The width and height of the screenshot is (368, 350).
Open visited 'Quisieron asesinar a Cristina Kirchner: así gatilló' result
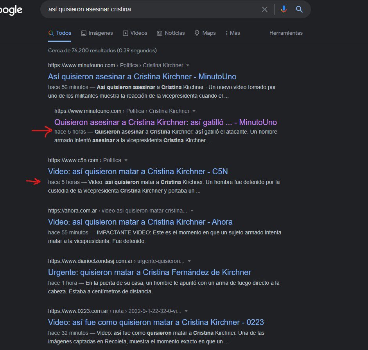coord(165,122)
